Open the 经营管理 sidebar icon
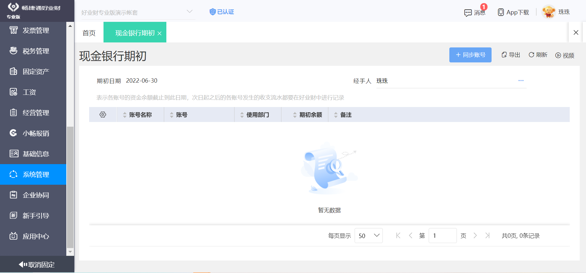Viewport: 586px width, 273px height. tap(13, 113)
